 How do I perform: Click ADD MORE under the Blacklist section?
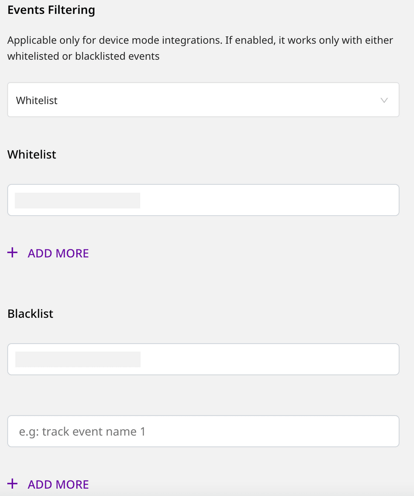pyautogui.click(x=58, y=484)
